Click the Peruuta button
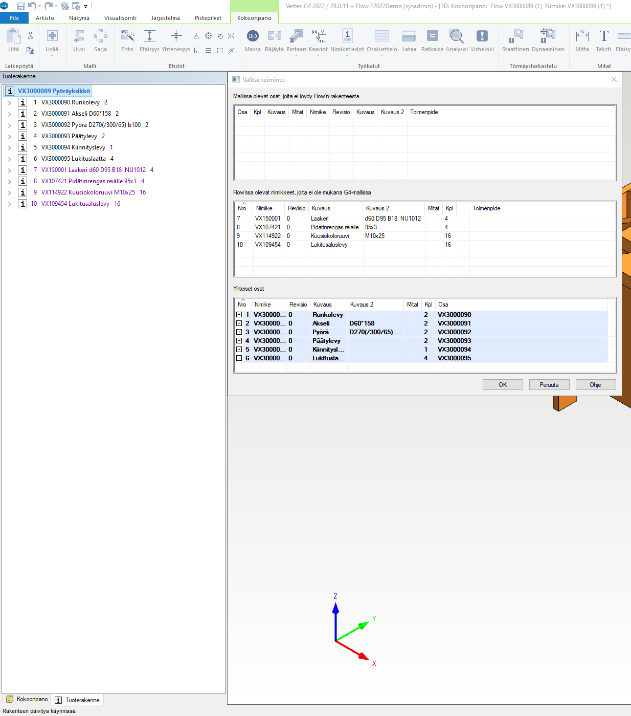This screenshot has width=631, height=716. (549, 385)
